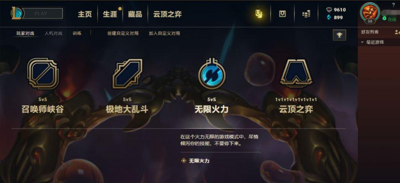400x183 pixels.
Task: Choose the 无限火力 blue mode icon
Action: 212,74
